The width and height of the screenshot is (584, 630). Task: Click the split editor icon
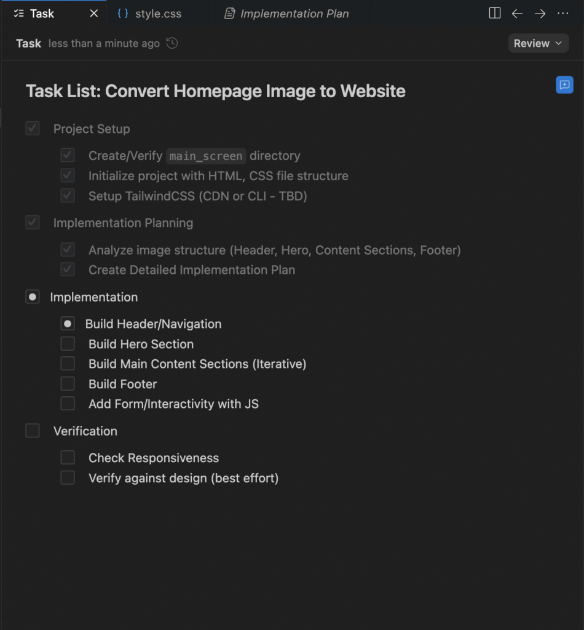point(494,14)
